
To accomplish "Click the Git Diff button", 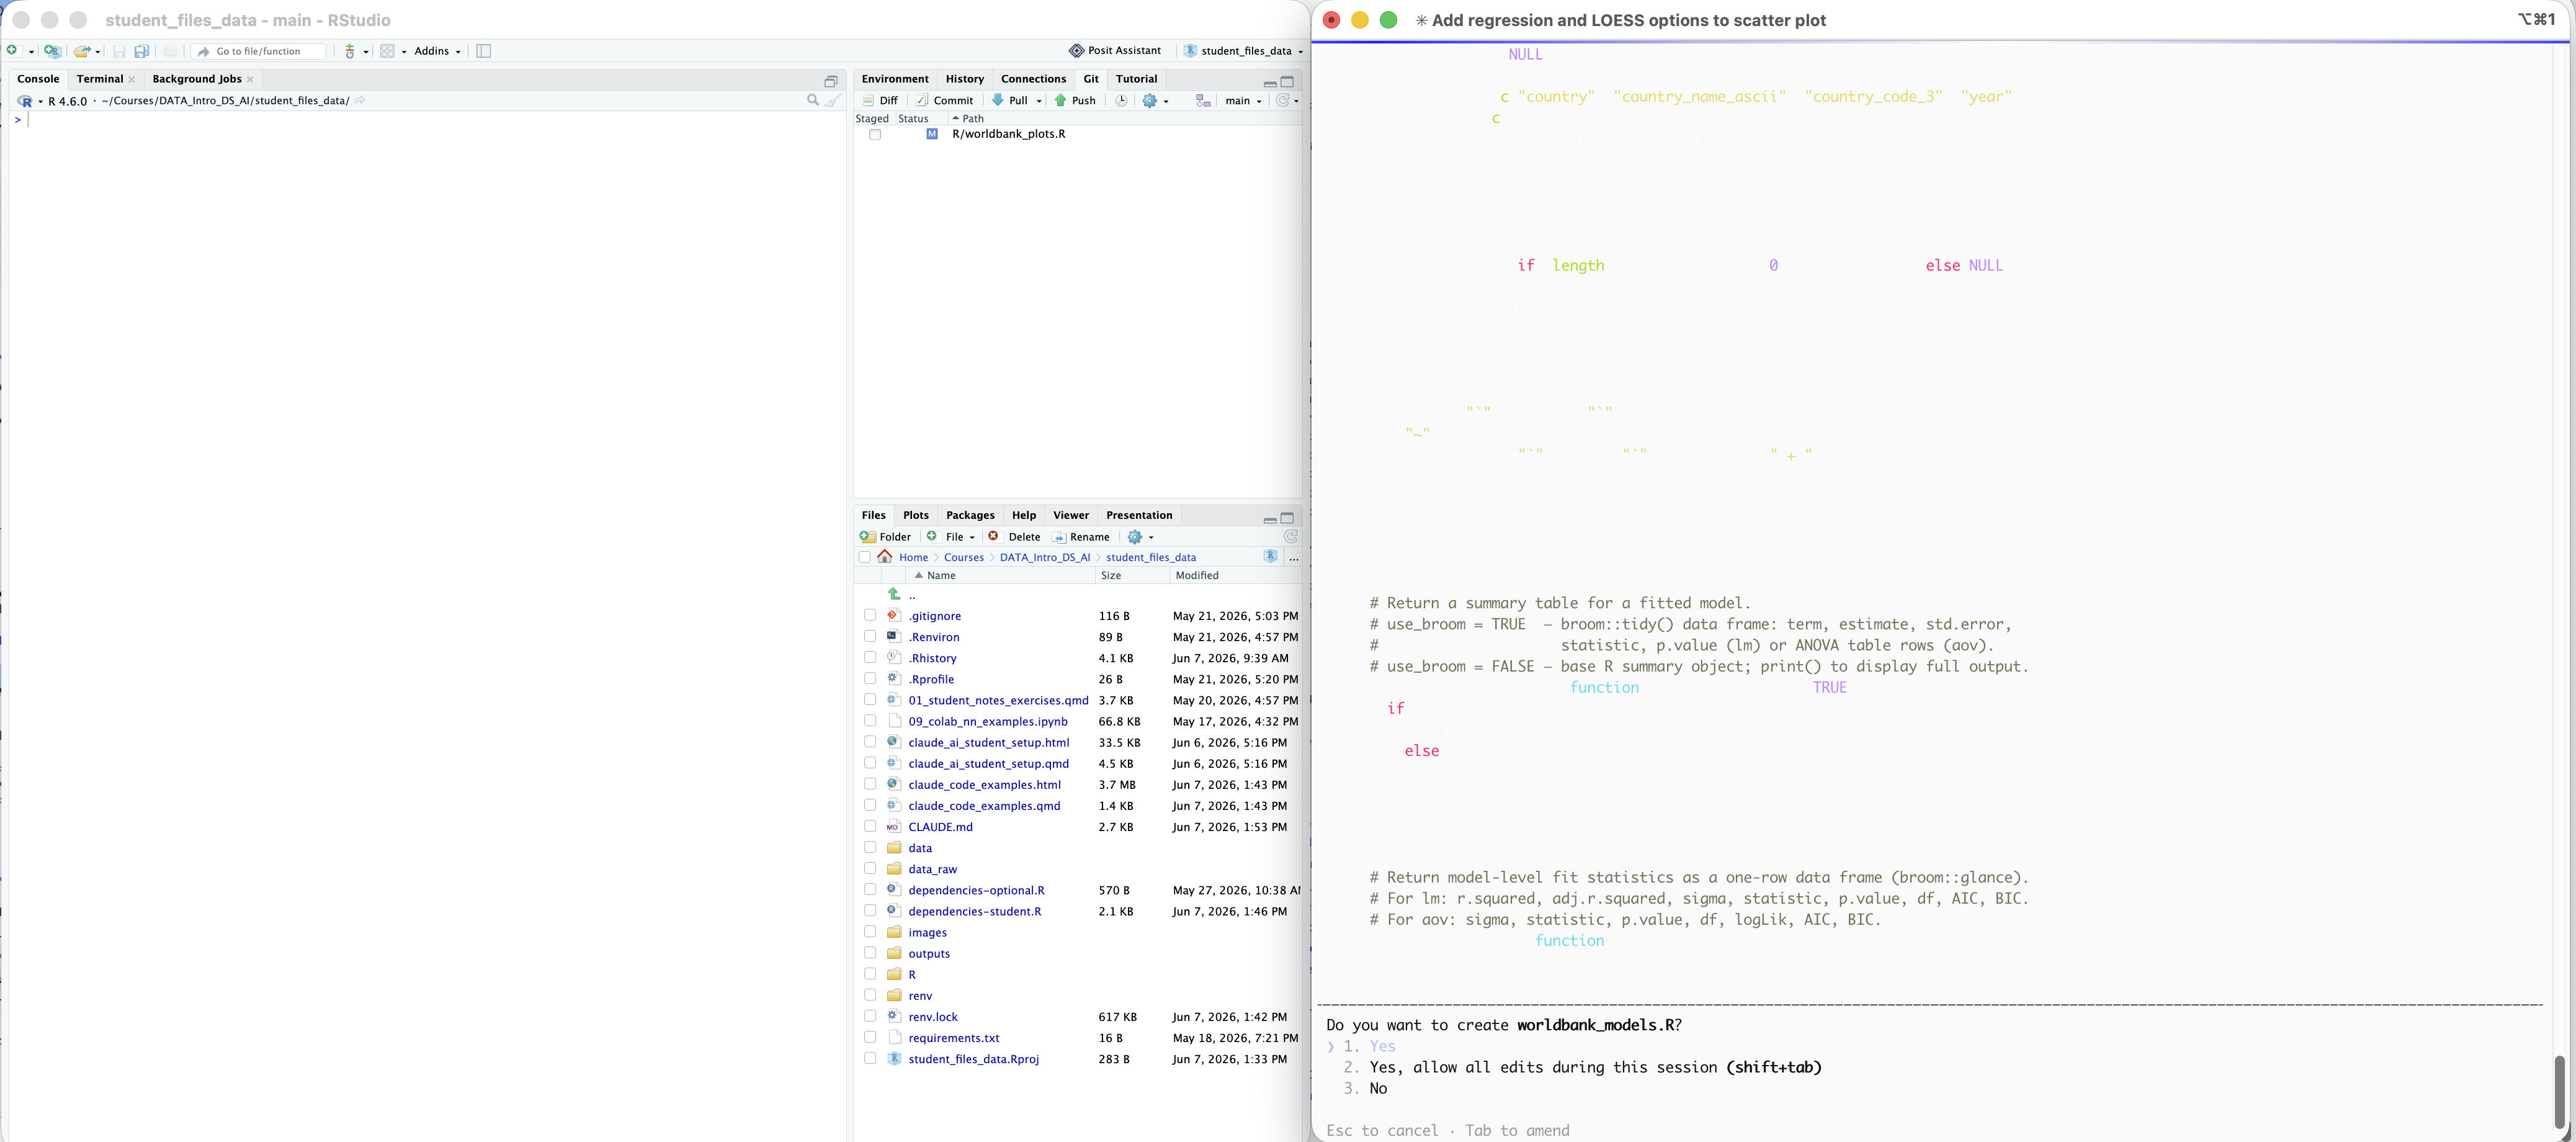I will coord(880,100).
